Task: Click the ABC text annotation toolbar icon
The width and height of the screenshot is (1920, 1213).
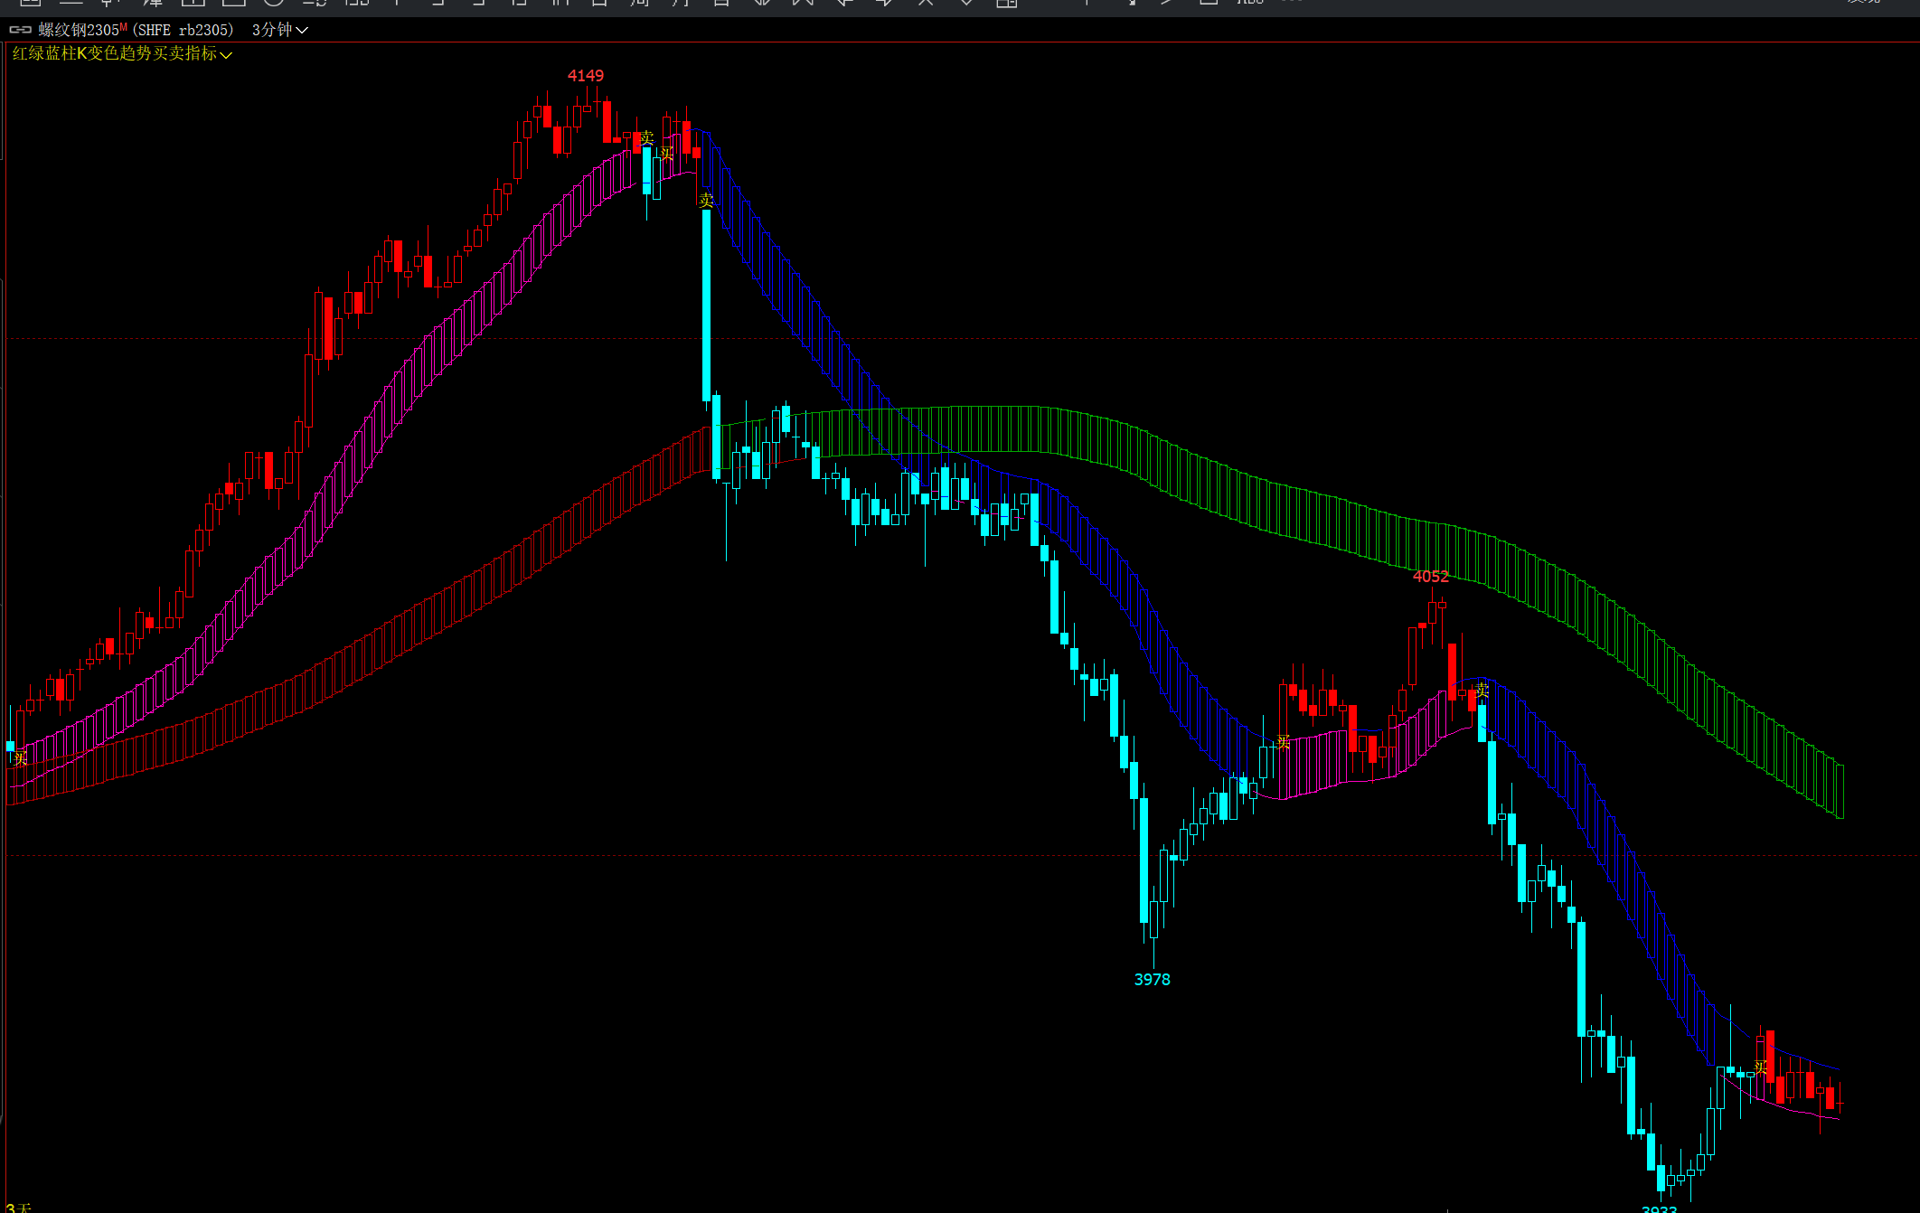Action: (1250, 3)
